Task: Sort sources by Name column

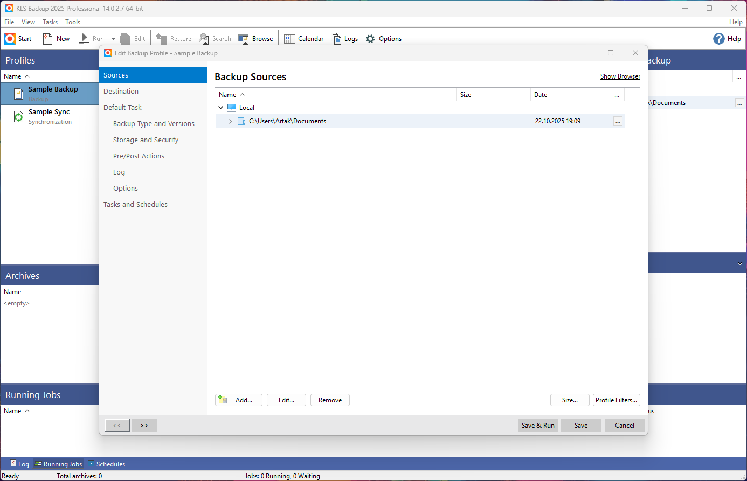Action: click(x=335, y=95)
